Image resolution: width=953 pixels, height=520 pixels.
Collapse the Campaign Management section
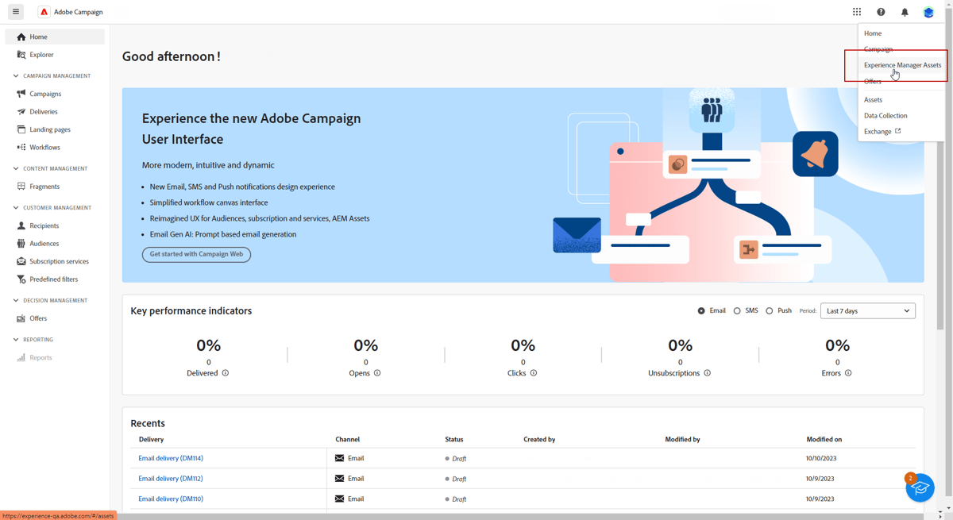click(16, 76)
